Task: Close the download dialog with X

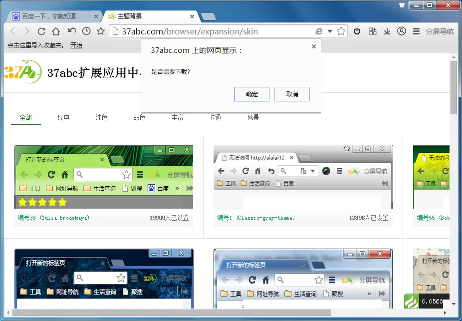Action: click(x=314, y=46)
